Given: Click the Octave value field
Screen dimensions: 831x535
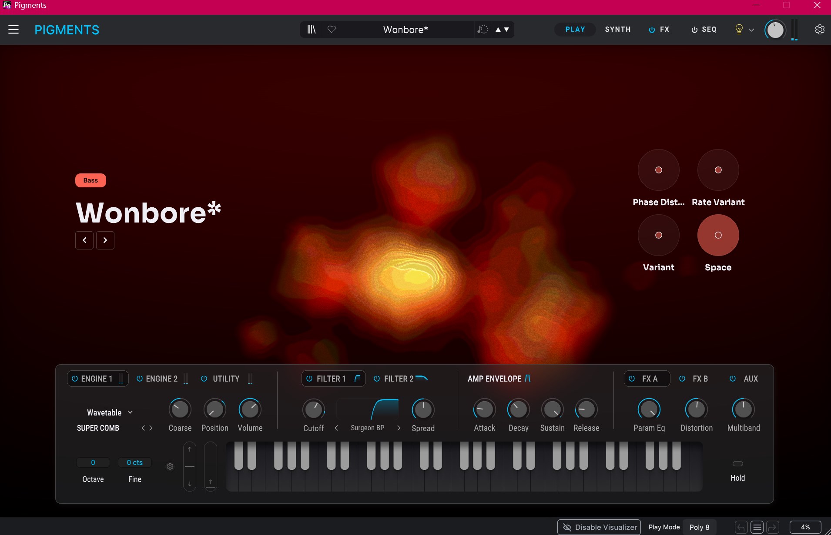Looking at the screenshot, I should point(93,462).
